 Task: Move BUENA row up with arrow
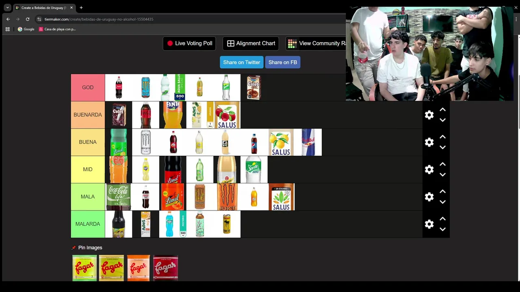(x=443, y=137)
